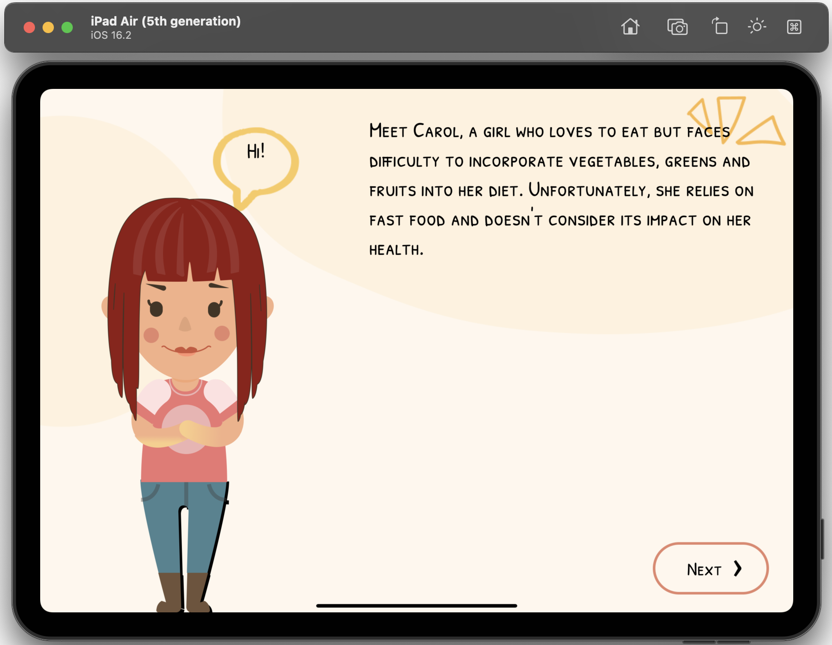Tap the Carol character illustration
The image size is (832, 645).
[187, 405]
